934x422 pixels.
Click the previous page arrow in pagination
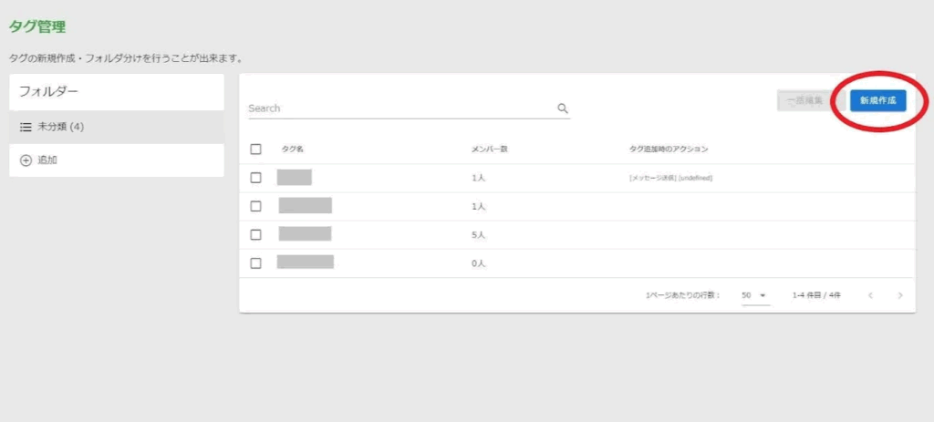tap(870, 295)
